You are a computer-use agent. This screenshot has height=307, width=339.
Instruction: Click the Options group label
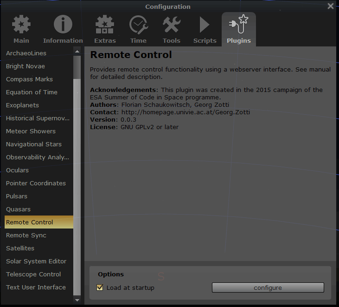(x=111, y=274)
